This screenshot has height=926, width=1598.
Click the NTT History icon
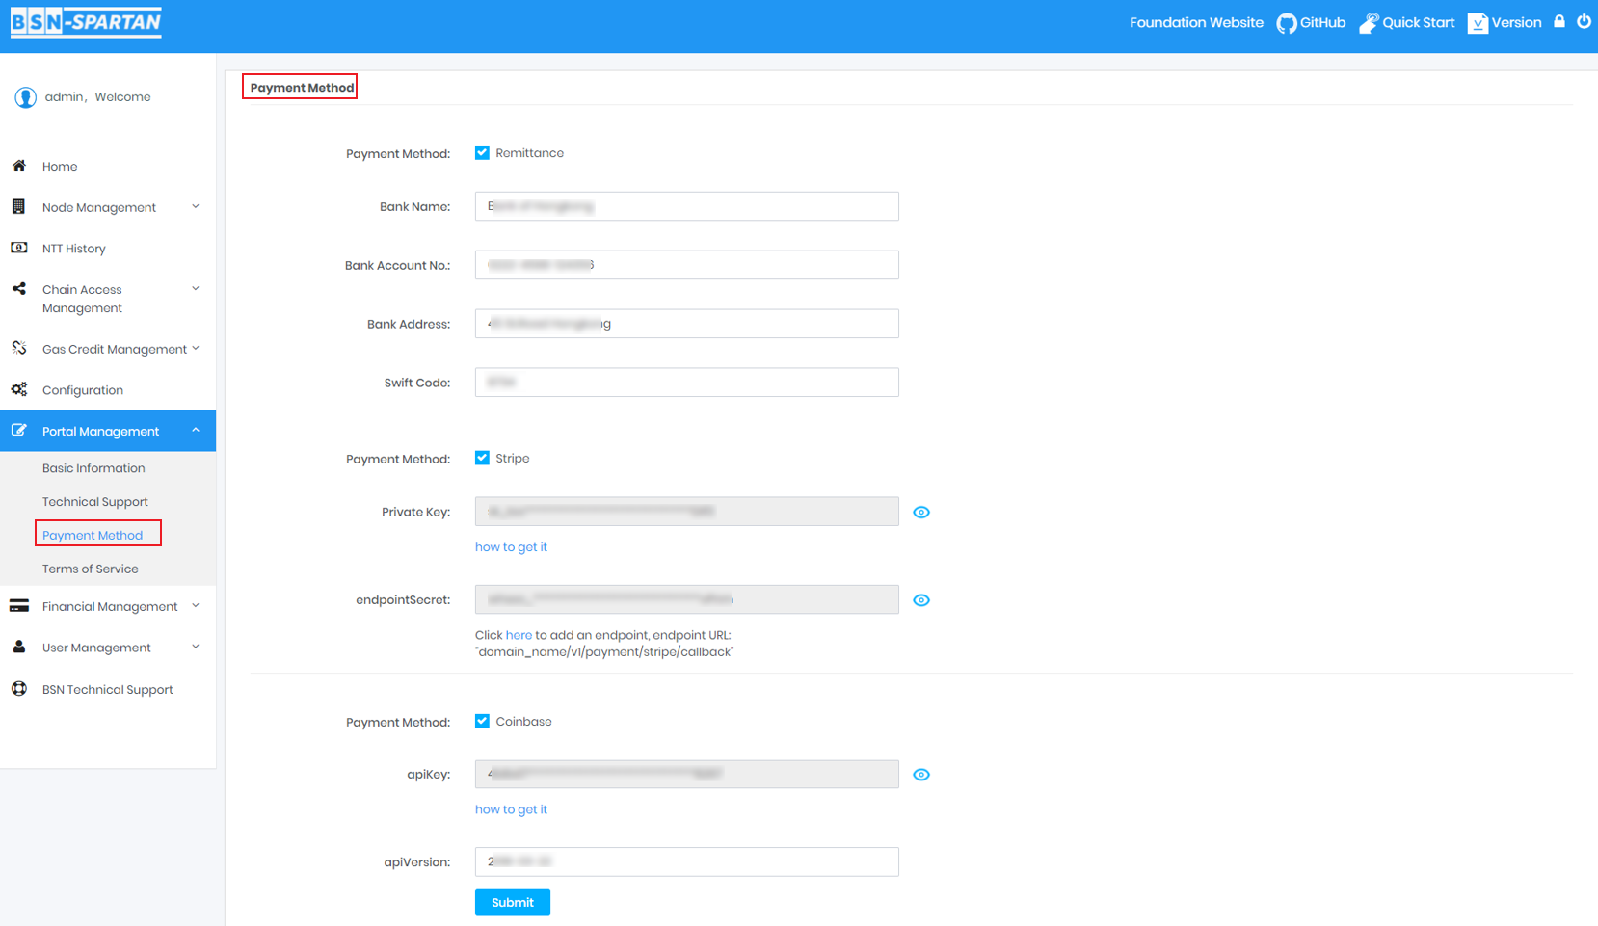19,248
